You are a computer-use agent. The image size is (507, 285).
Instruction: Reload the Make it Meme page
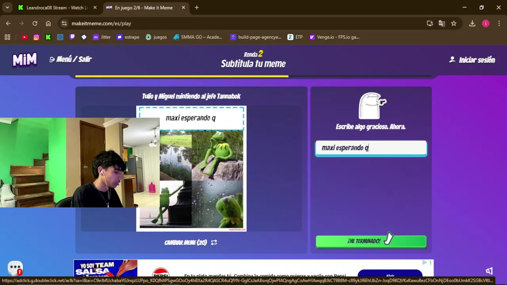(x=35, y=23)
